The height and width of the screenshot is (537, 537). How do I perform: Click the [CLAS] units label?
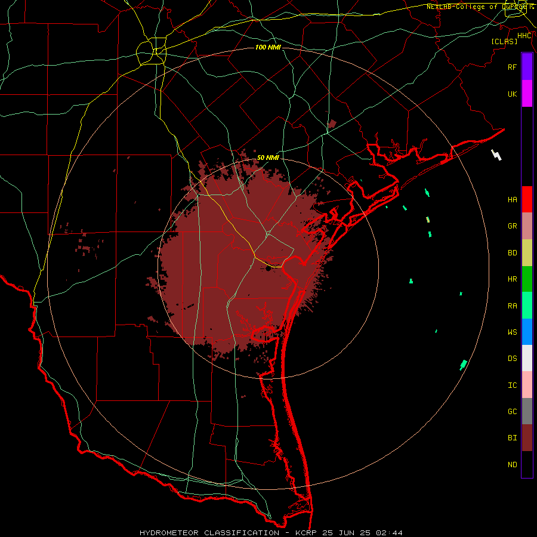504,41
